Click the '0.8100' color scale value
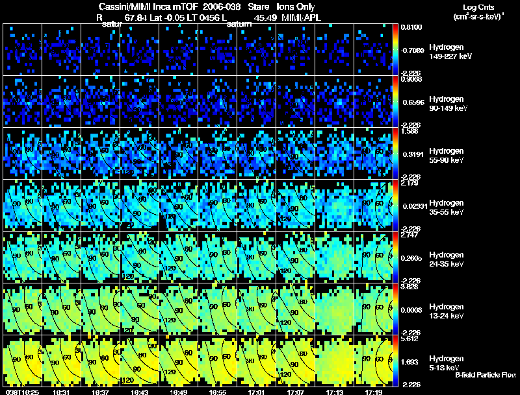520x395 pixels. [411, 27]
